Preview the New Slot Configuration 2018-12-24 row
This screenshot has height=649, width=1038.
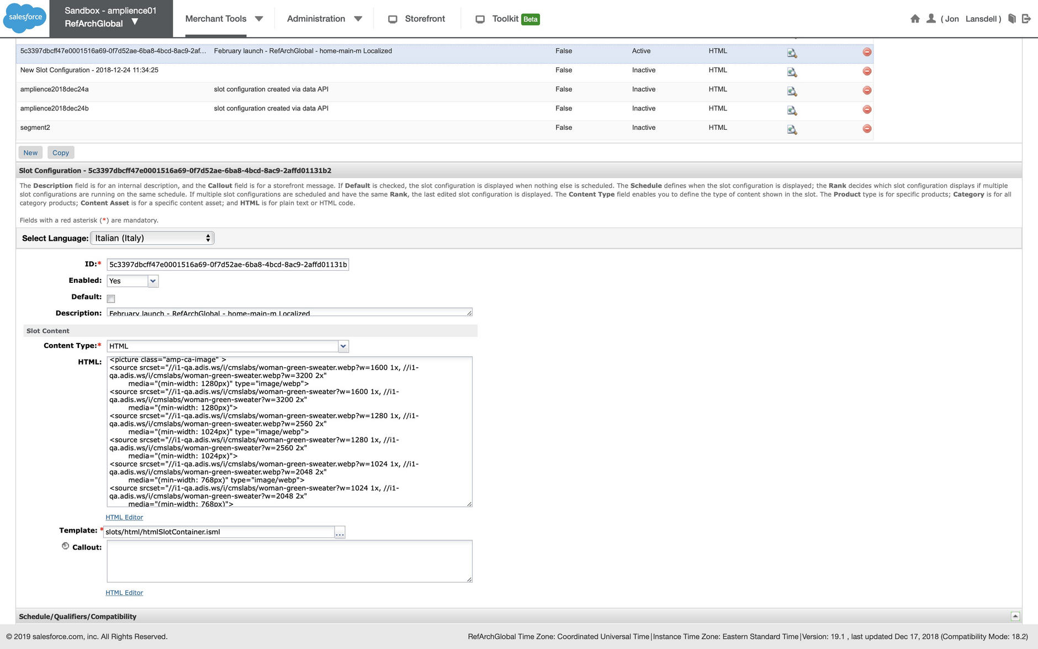[x=792, y=72]
